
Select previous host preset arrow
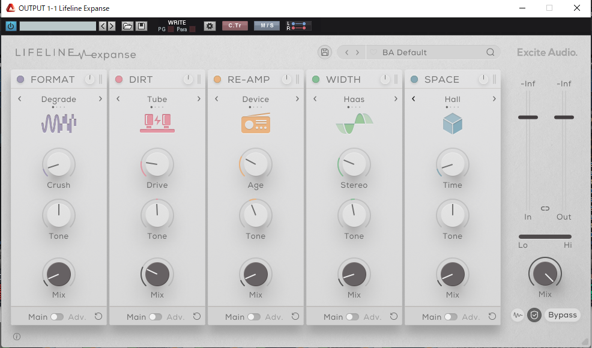pos(103,26)
